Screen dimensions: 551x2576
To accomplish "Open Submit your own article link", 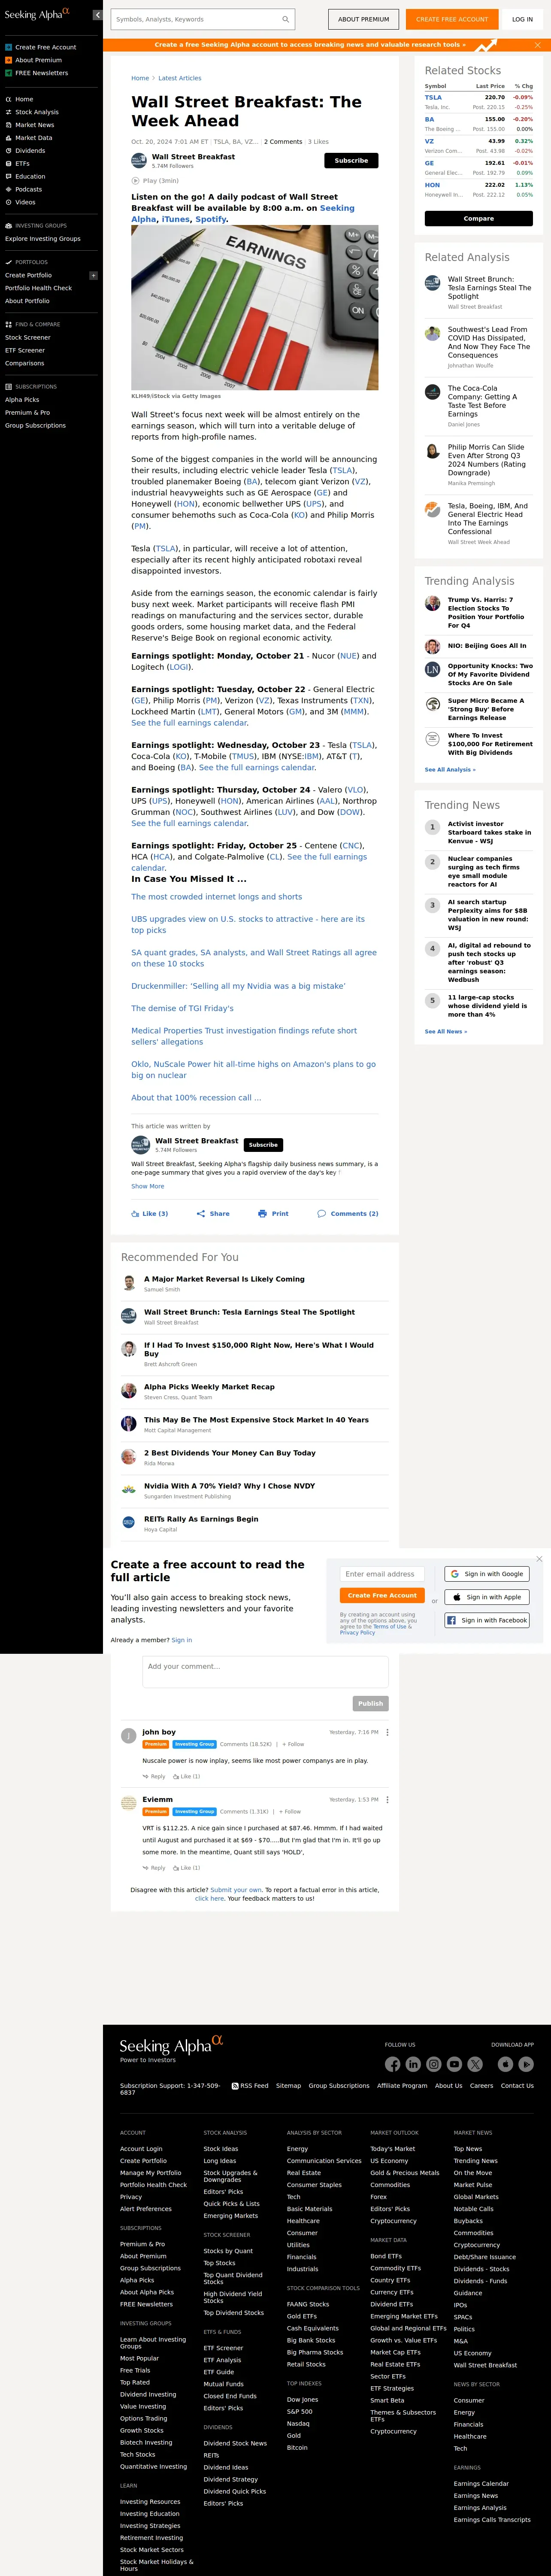I will [x=235, y=1890].
